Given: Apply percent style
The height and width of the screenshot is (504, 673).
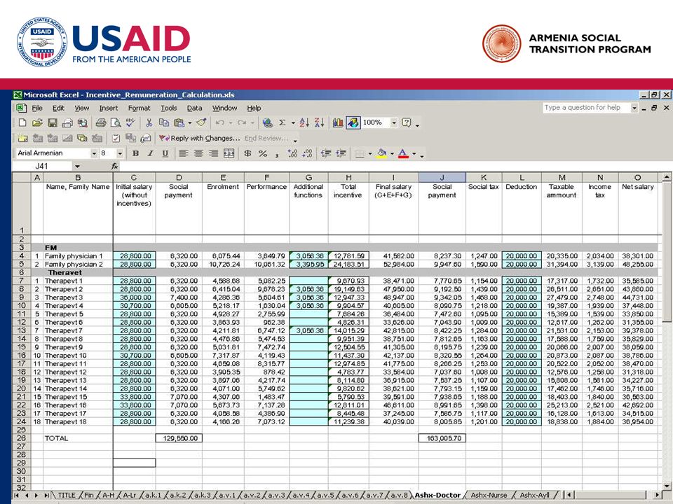Looking at the screenshot, I should pos(263,153).
